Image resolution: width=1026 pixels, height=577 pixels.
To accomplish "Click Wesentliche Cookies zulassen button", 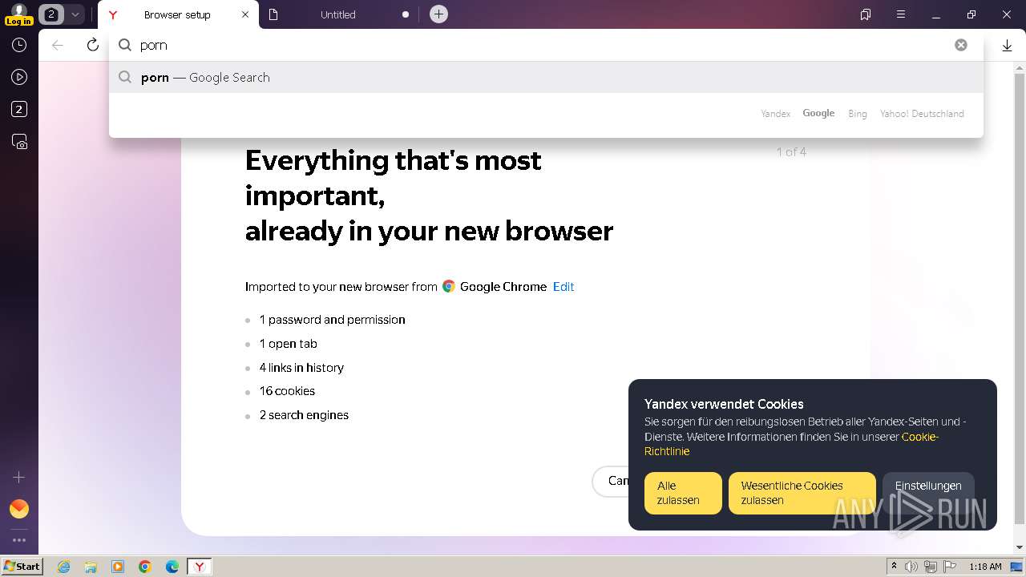I will tap(802, 493).
